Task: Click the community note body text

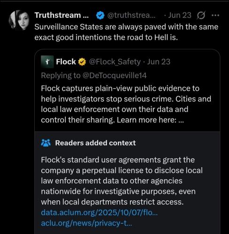Action: coord(122,181)
